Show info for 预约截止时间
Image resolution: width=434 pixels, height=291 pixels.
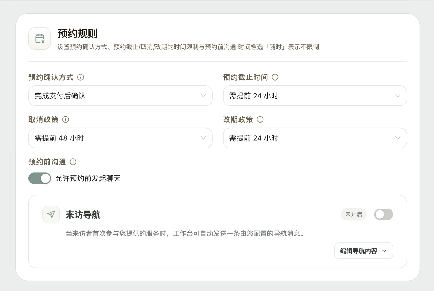pyautogui.click(x=275, y=77)
